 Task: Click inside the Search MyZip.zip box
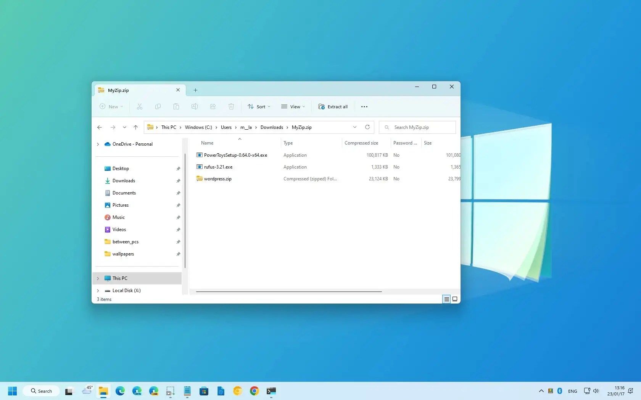click(x=416, y=127)
